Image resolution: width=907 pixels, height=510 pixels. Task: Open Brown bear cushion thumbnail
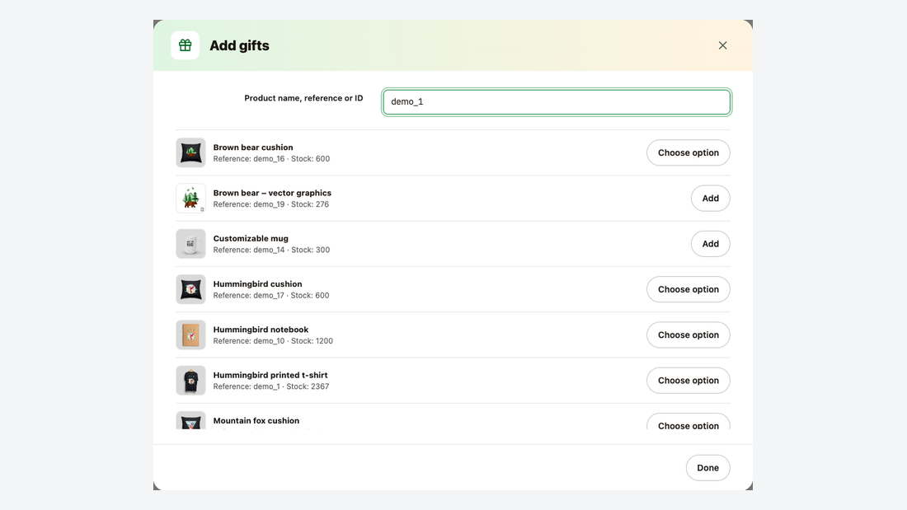(191, 152)
